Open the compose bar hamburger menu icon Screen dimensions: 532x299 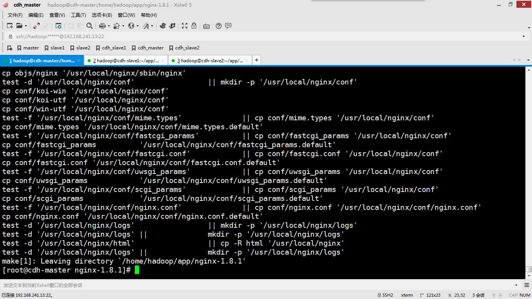(x=527, y=285)
